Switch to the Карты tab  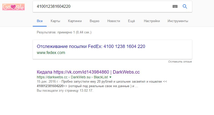pos(55,21)
